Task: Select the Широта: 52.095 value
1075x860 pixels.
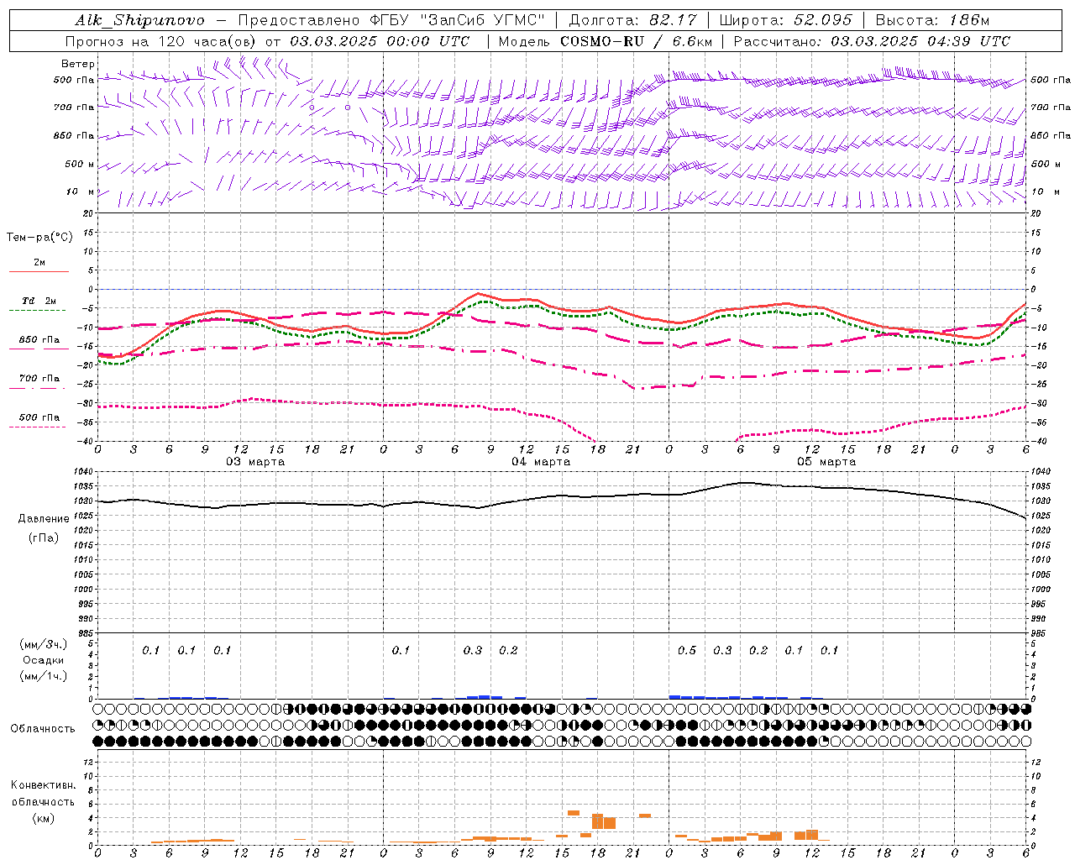Action: (787, 20)
